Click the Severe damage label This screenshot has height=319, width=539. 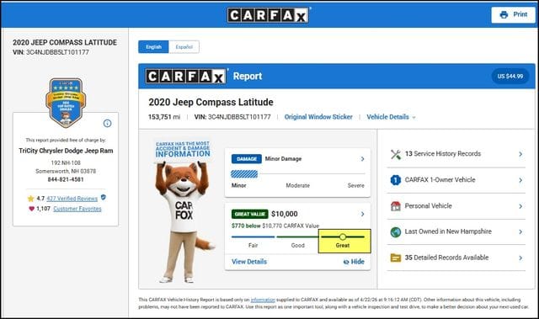click(x=355, y=185)
